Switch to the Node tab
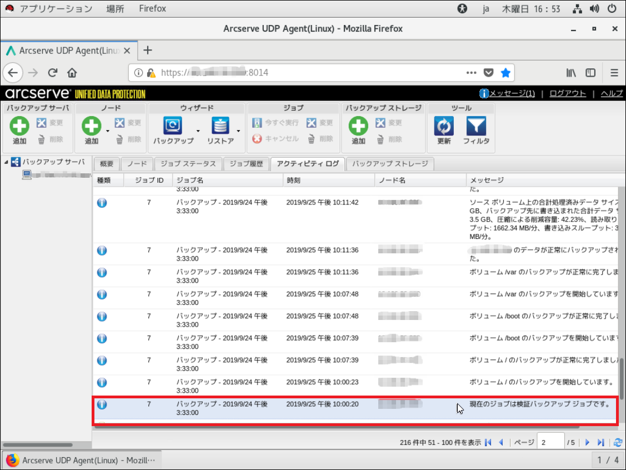This screenshot has height=470, width=626. click(137, 164)
